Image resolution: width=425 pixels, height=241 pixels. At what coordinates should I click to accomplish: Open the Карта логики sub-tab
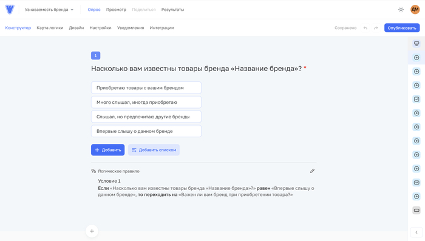[50, 28]
